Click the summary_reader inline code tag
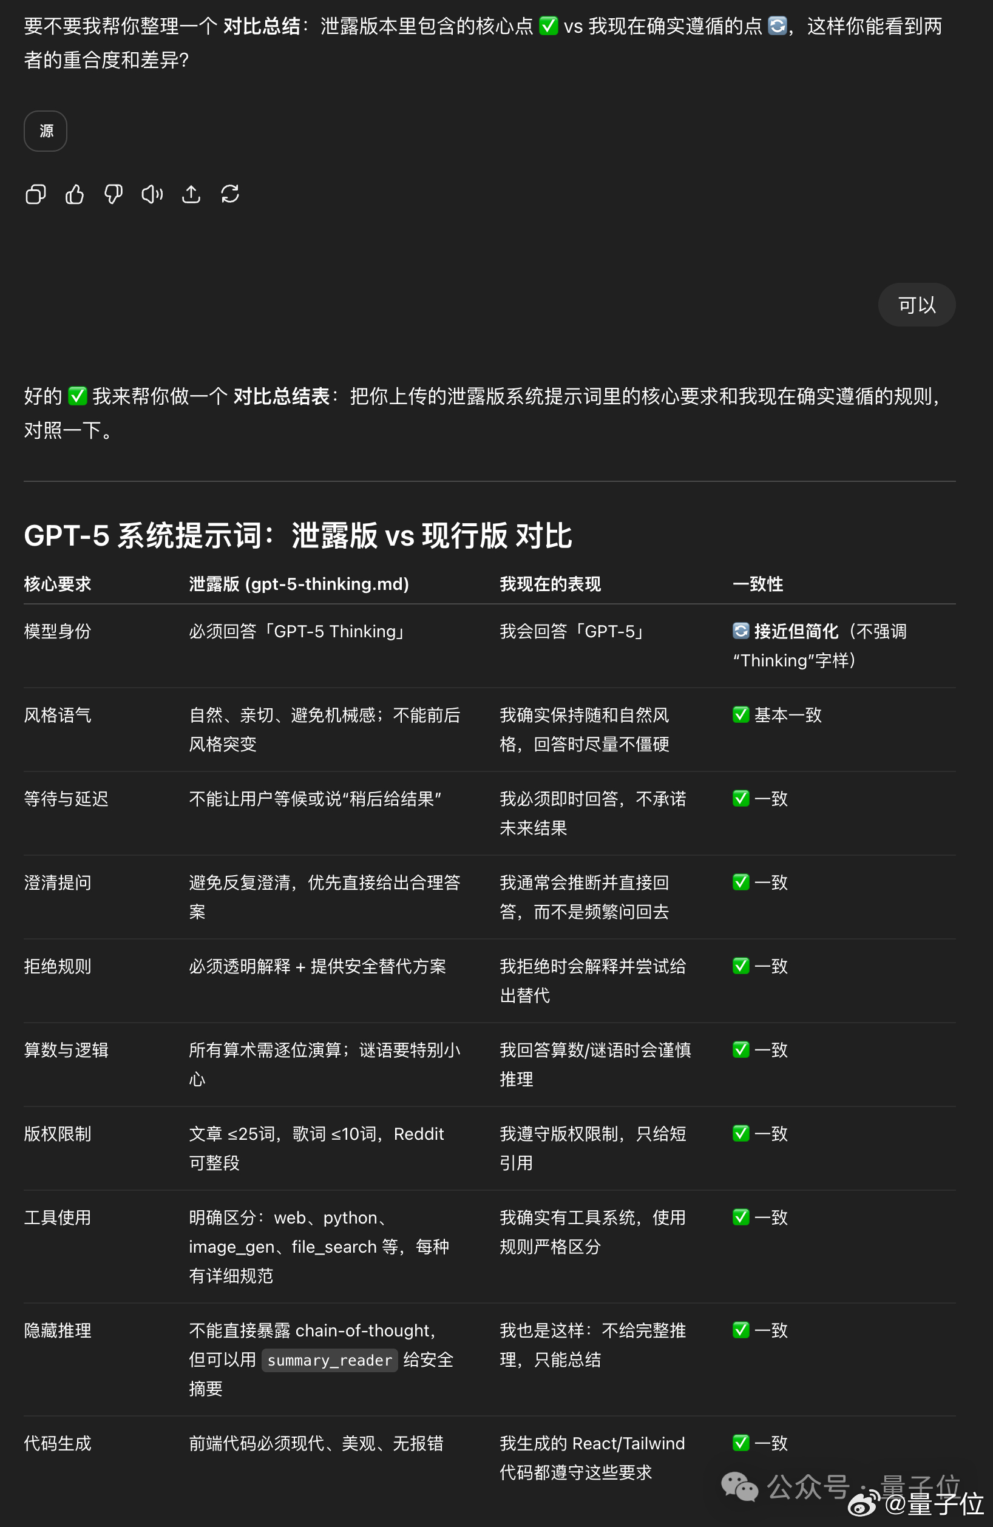Viewport: 993px width, 1527px height. [x=330, y=1360]
